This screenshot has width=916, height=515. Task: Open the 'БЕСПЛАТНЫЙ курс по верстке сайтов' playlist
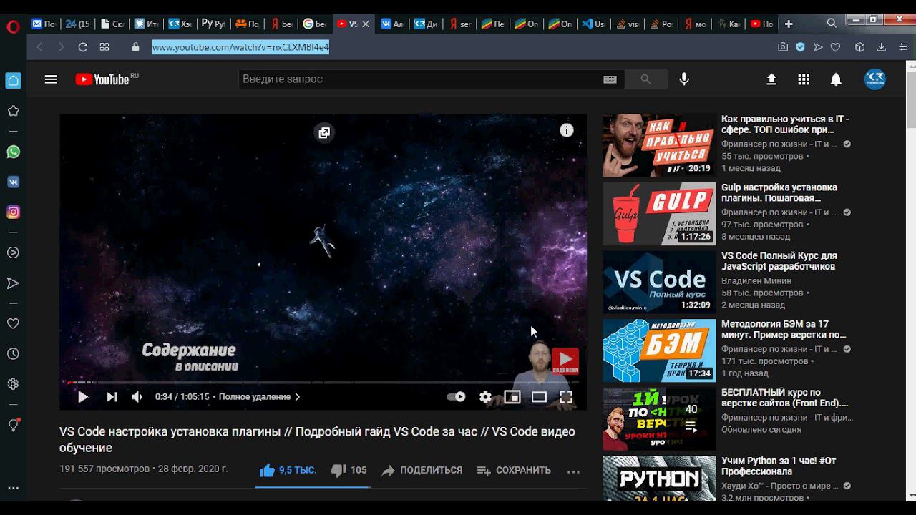[x=784, y=398]
